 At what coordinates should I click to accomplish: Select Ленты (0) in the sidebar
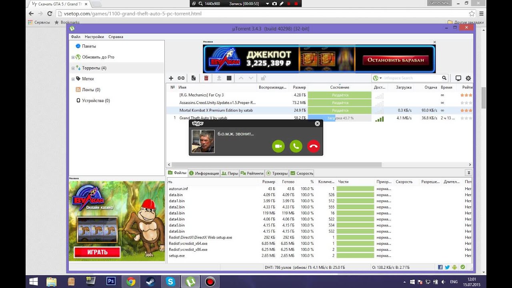pos(91,90)
